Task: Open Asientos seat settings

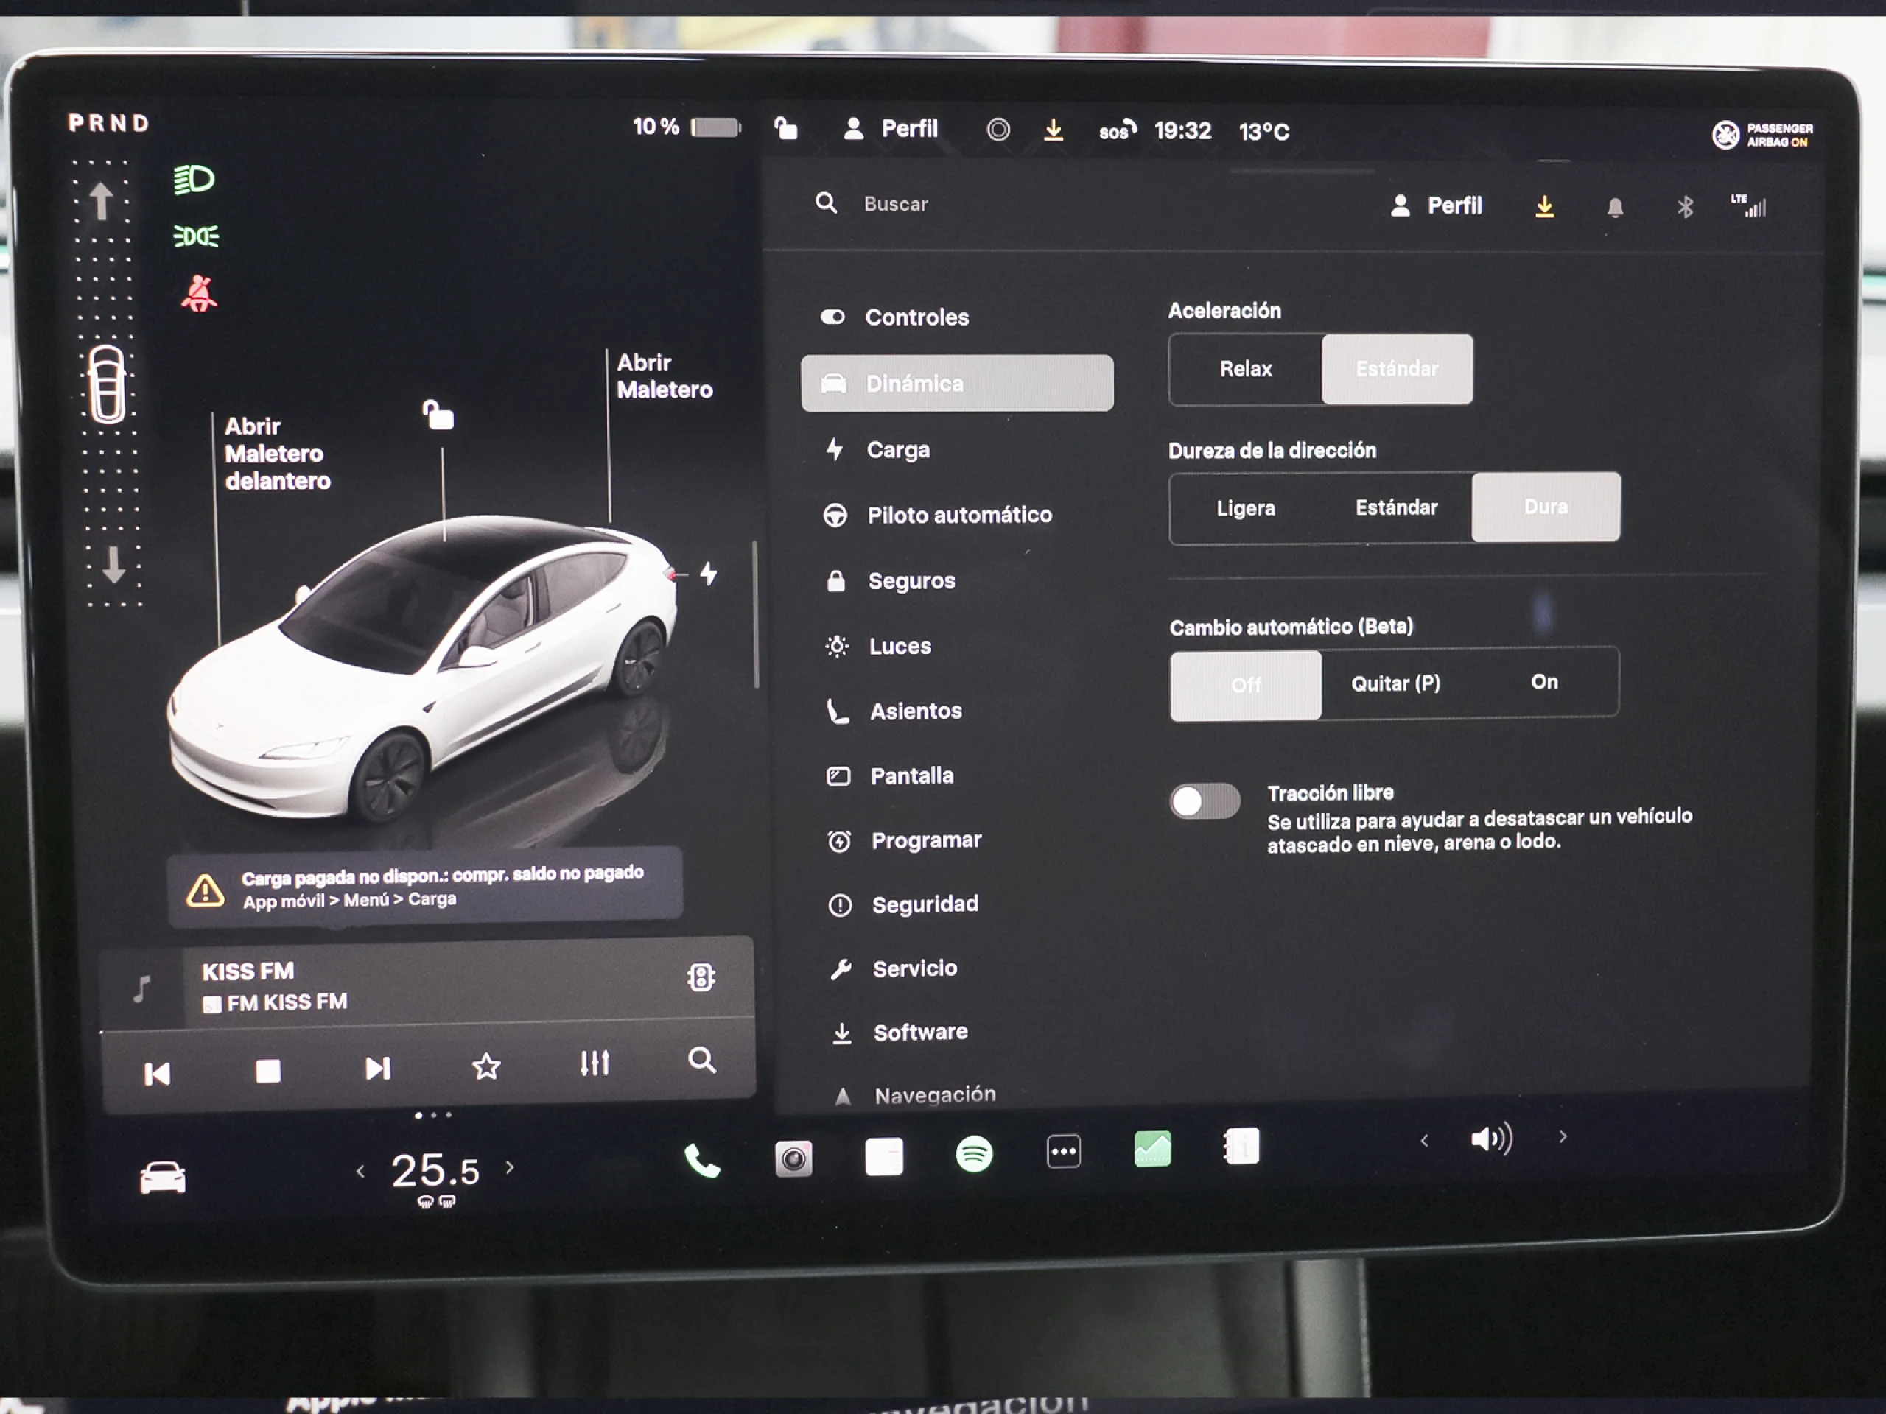Action: (916, 711)
